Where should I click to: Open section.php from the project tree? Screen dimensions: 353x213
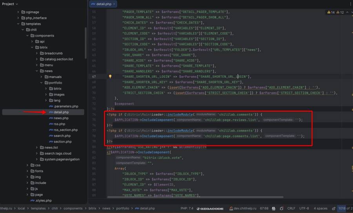click(62, 141)
